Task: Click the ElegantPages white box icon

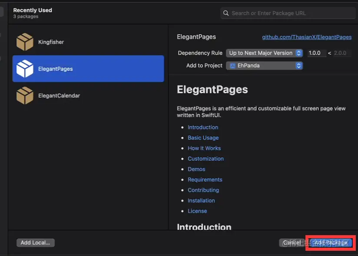Action: click(x=25, y=69)
